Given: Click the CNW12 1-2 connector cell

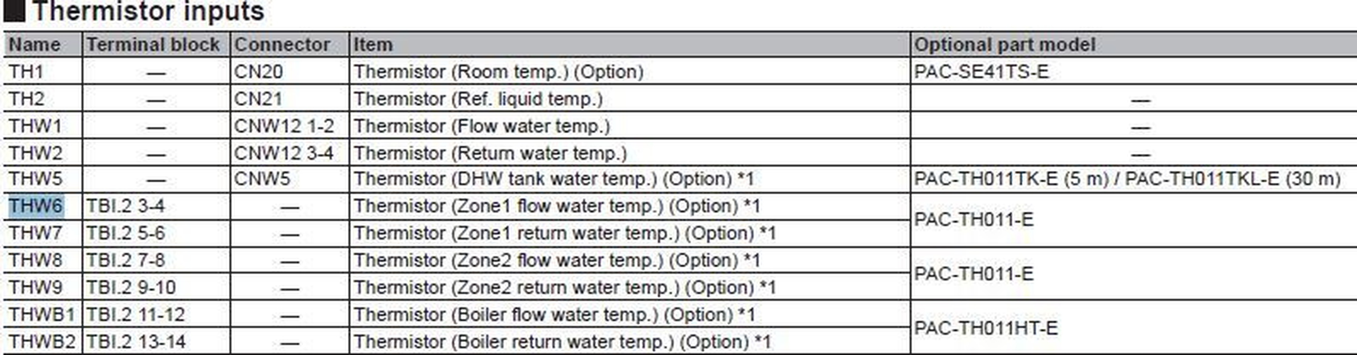Looking at the screenshot, I should point(284,126).
